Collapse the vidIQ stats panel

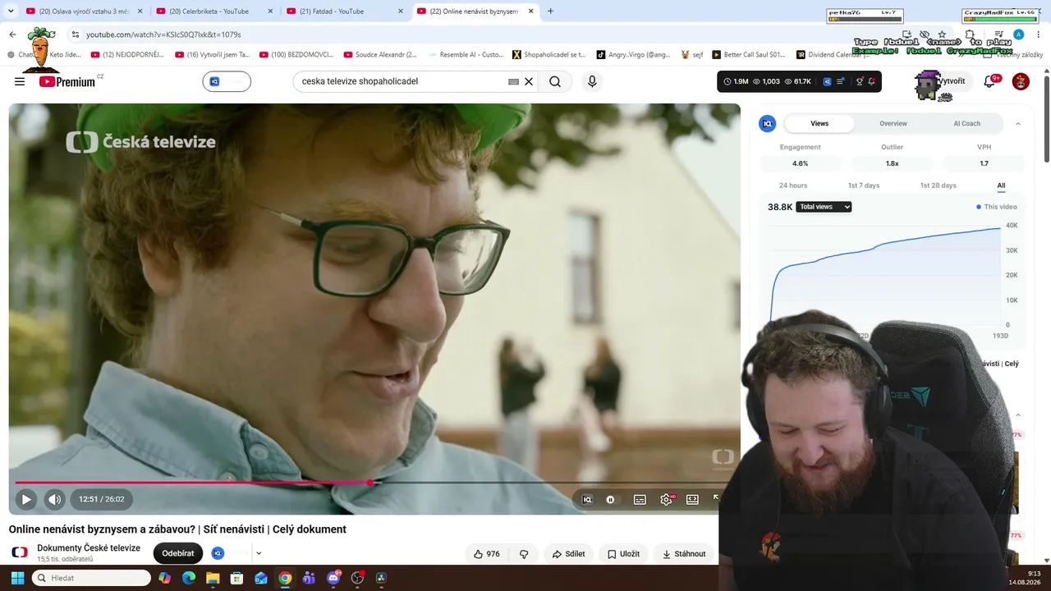1018,123
